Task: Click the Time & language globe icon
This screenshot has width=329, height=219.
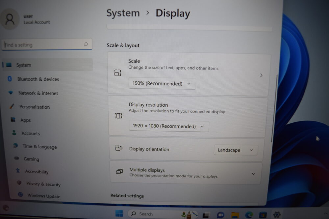Action: pos(15,145)
